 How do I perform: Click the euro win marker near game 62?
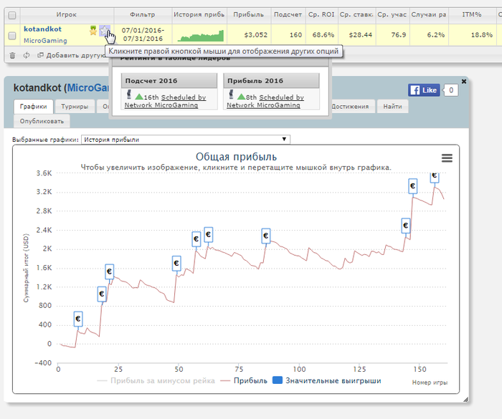[x=208, y=235]
